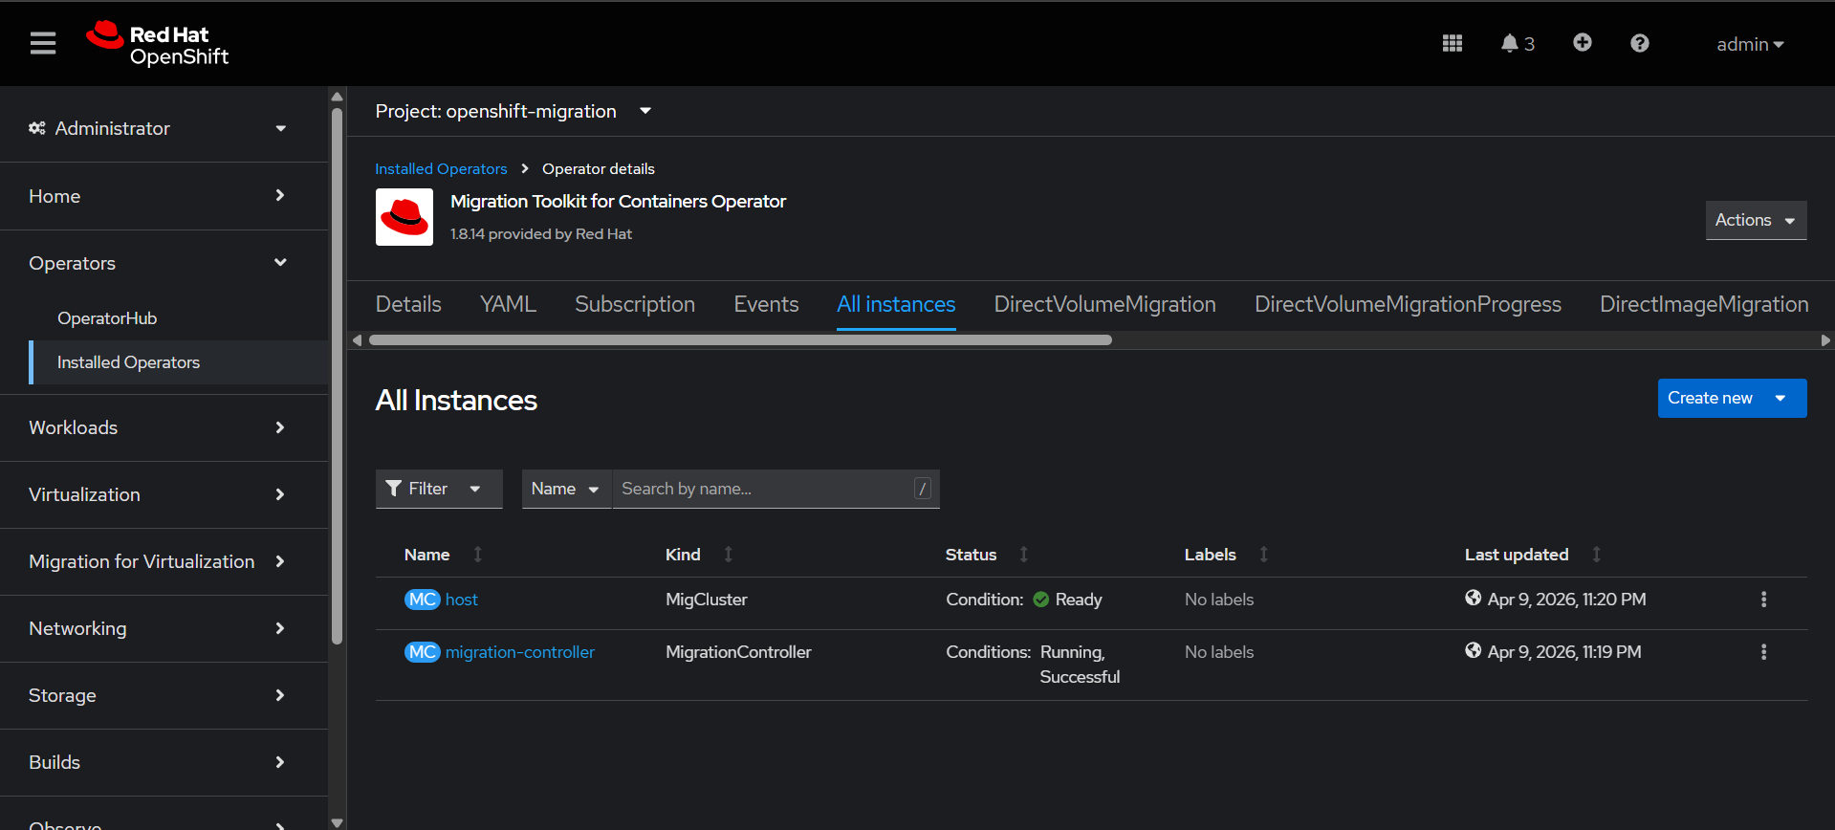Open the Filter dropdown
The height and width of the screenshot is (830, 1835).
tap(438, 489)
